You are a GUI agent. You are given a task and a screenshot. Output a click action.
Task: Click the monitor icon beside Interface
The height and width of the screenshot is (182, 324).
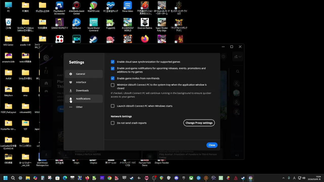[71, 82]
